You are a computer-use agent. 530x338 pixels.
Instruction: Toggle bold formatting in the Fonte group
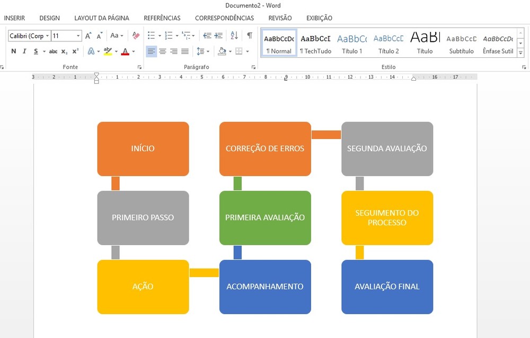14,51
